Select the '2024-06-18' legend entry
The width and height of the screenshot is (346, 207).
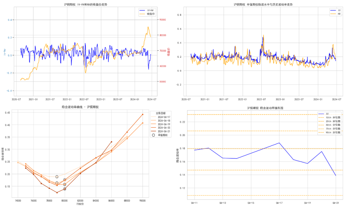point(161,121)
